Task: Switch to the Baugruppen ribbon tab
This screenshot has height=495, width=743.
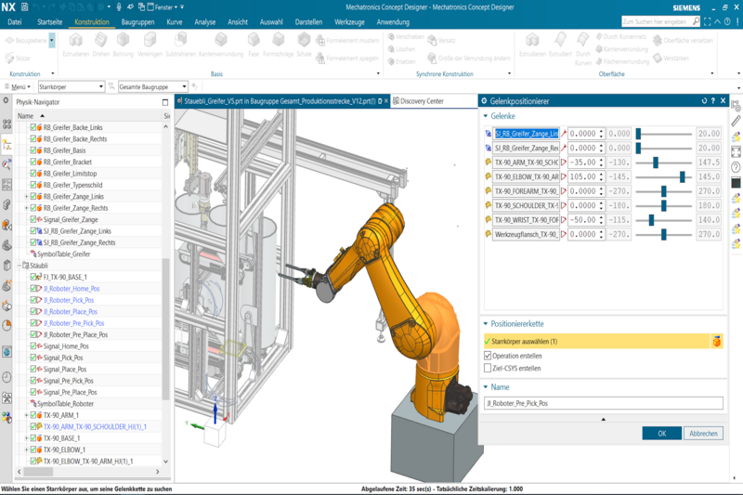Action: pyautogui.click(x=137, y=21)
